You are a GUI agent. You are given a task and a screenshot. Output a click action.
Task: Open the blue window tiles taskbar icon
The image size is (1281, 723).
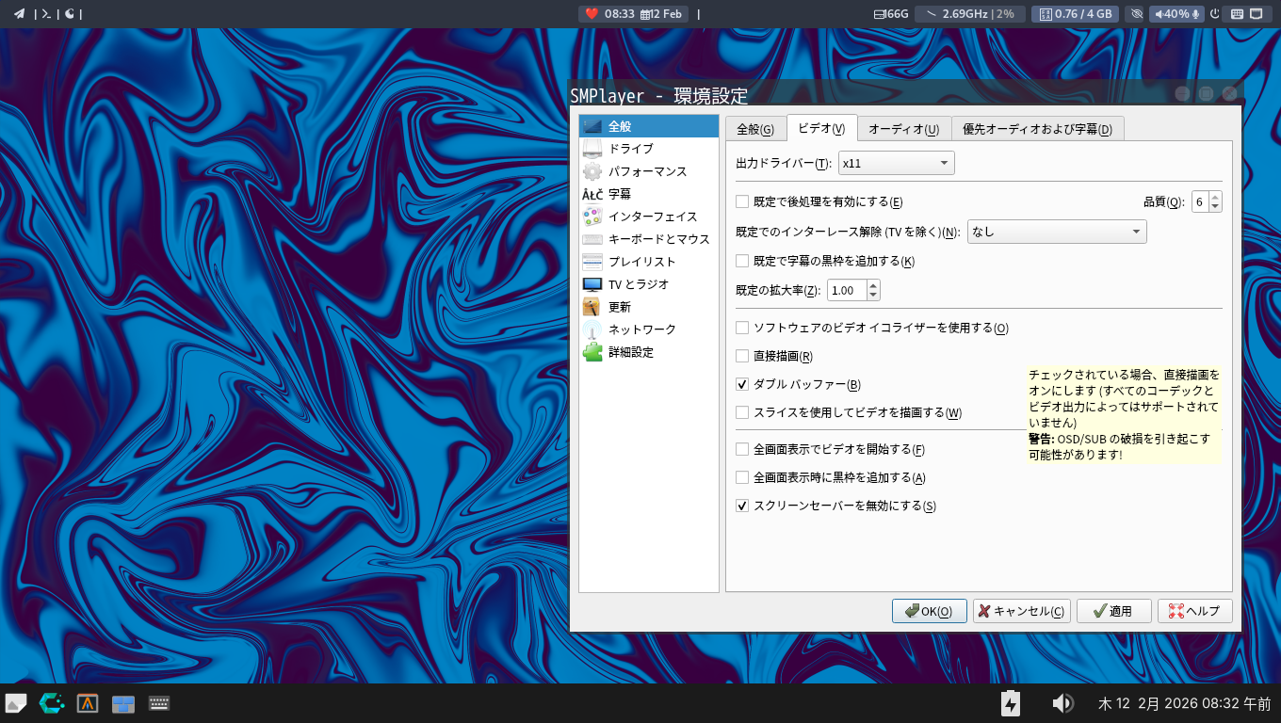123,703
